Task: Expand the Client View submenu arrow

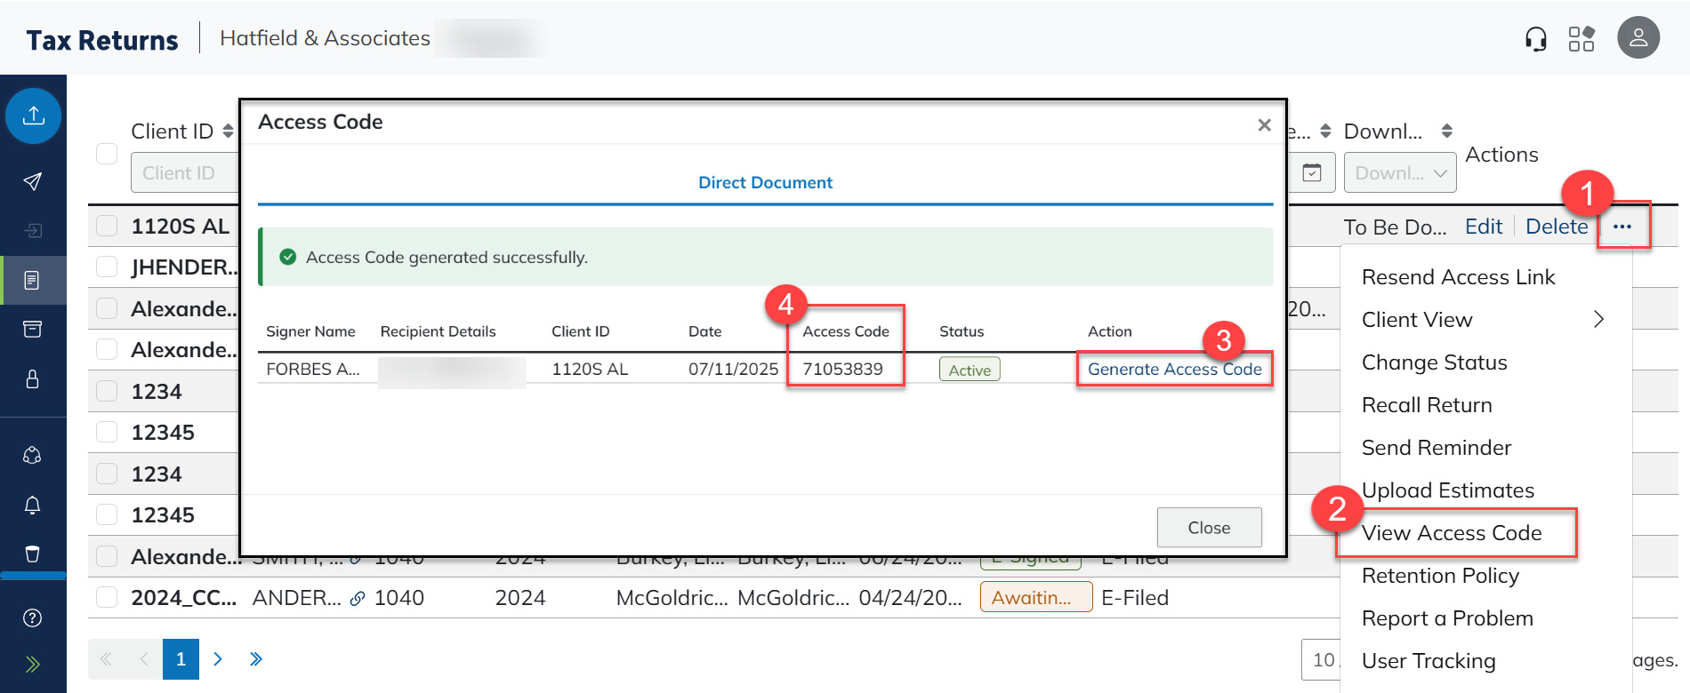Action: click(x=1598, y=320)
